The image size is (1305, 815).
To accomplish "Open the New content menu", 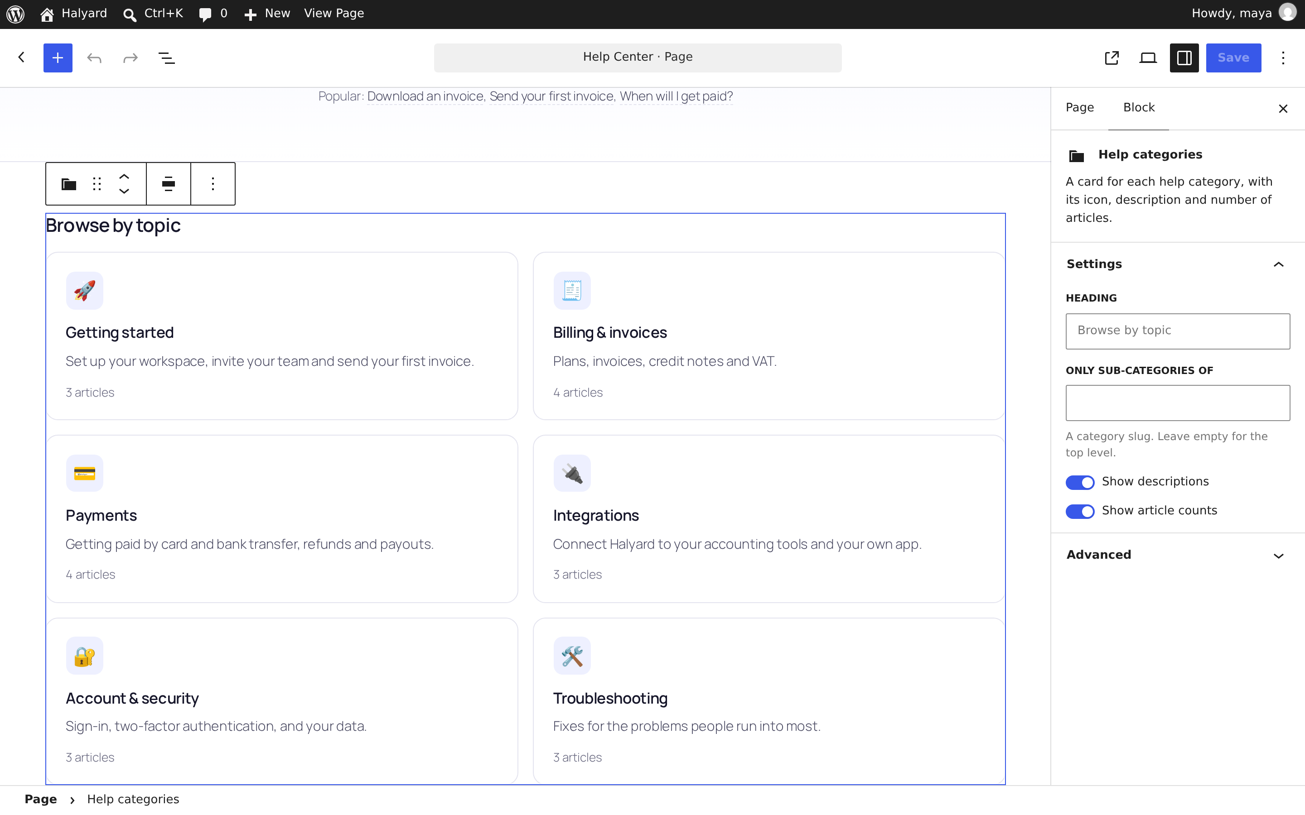I will pyautogui.click(x=267, y=14).
